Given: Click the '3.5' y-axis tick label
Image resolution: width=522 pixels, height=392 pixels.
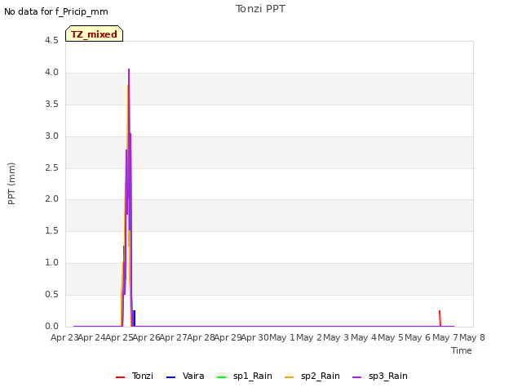Looking at the screenshot, I should (x=51, y=105).
